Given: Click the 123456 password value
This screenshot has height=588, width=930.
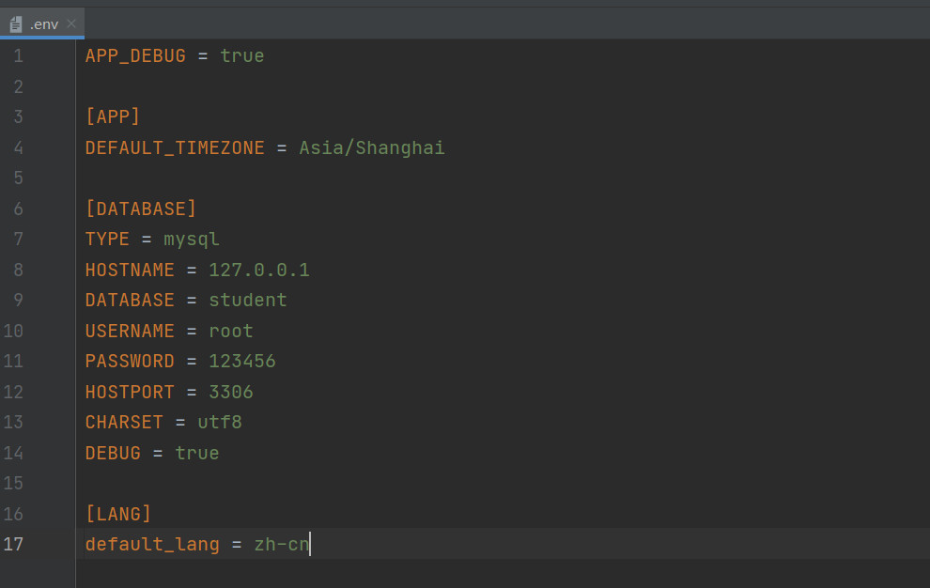Looking at the screenshot, I should (x=242, y=362).
